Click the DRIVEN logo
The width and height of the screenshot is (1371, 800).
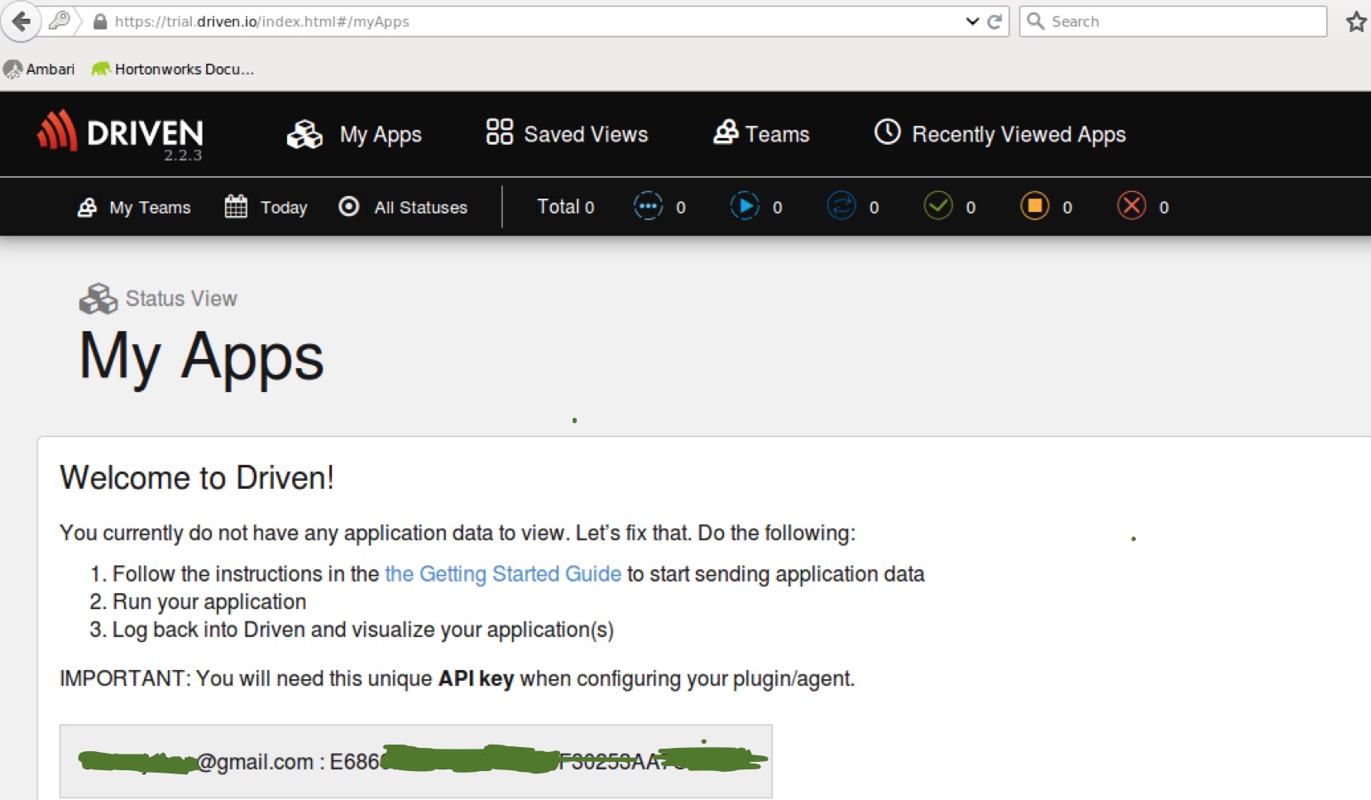point(121,134)
